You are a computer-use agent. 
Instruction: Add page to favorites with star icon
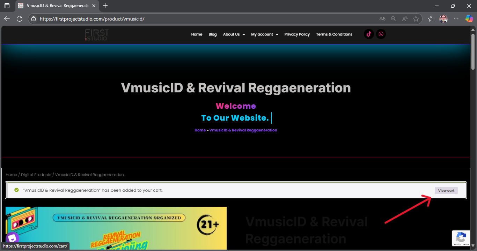pos(416,19)
